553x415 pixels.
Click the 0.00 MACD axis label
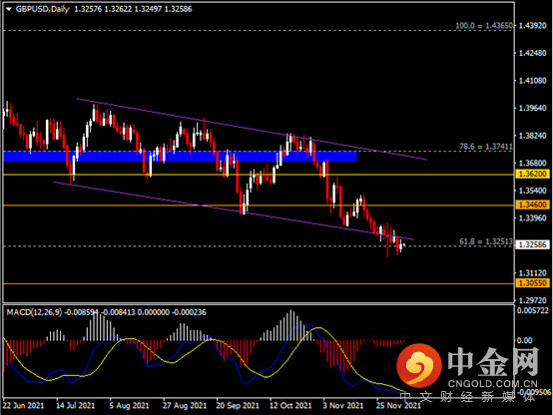pyautogui.click(x=524, y=340)
